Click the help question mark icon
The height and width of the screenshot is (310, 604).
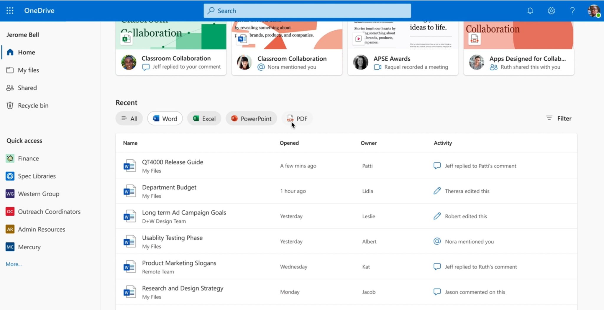[572, 11]
